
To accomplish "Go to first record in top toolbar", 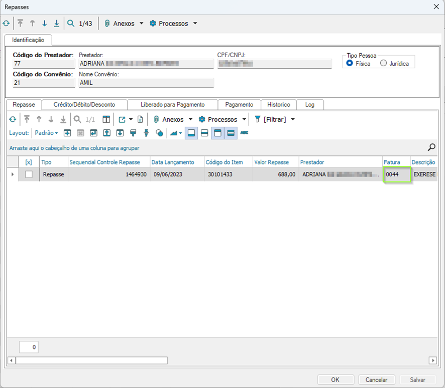I will (x=20, y=23).
